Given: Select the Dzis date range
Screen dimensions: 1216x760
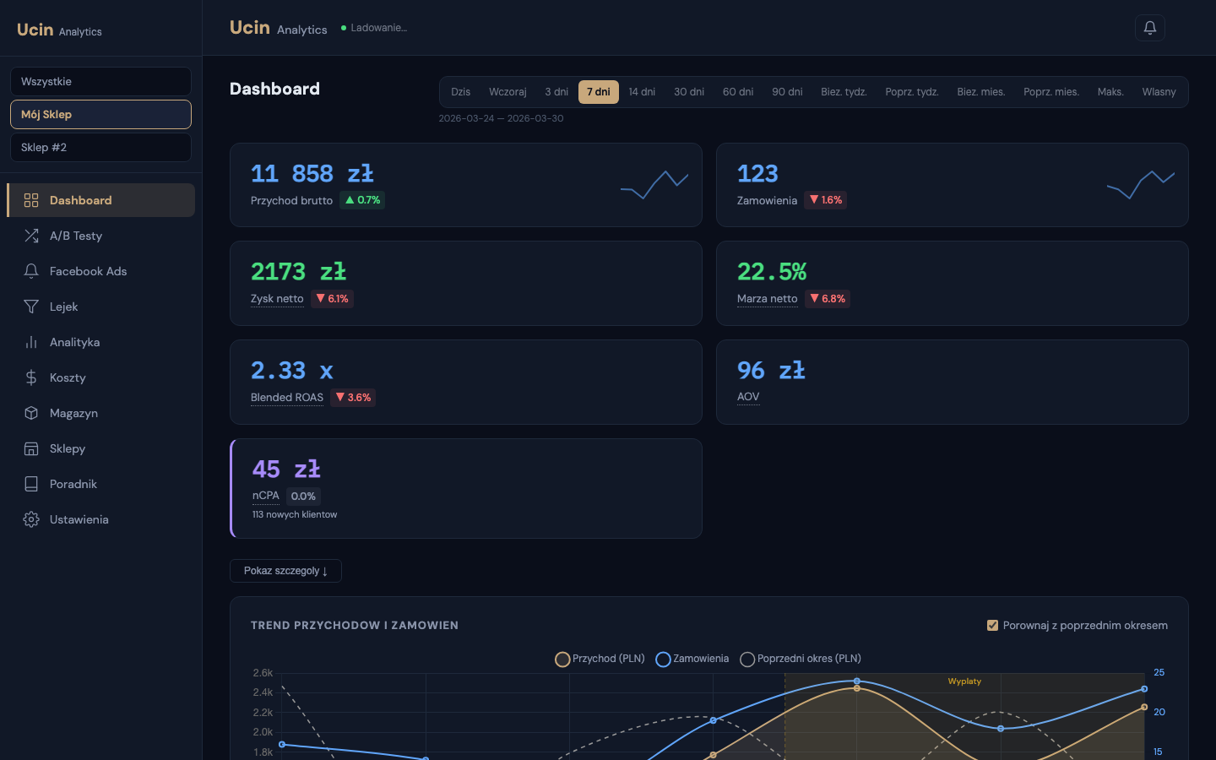Looking at the screenshot, I should click(x=461, y=92).
